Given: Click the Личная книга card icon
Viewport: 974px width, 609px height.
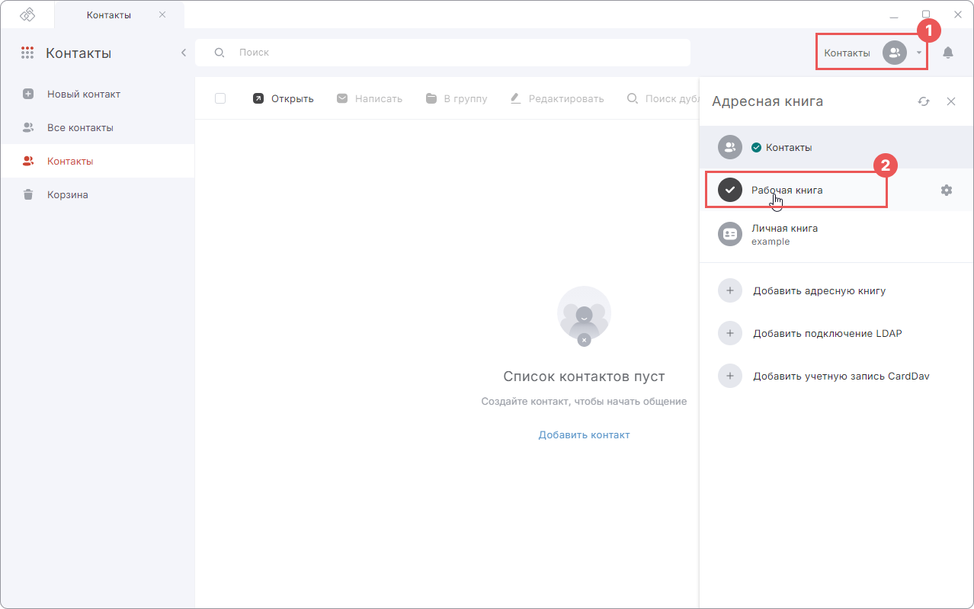Looking at the screenshot, I should (x=730, y=234).
